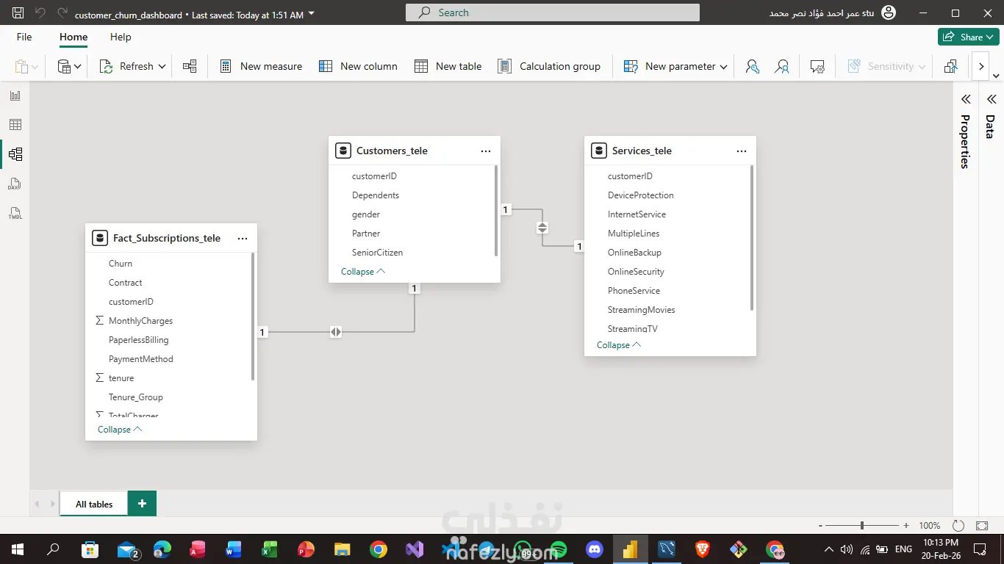The height and width of the screenshot is (564, 1004).
Task: Open the file title dropdown arrow
Action: [311, 14]
